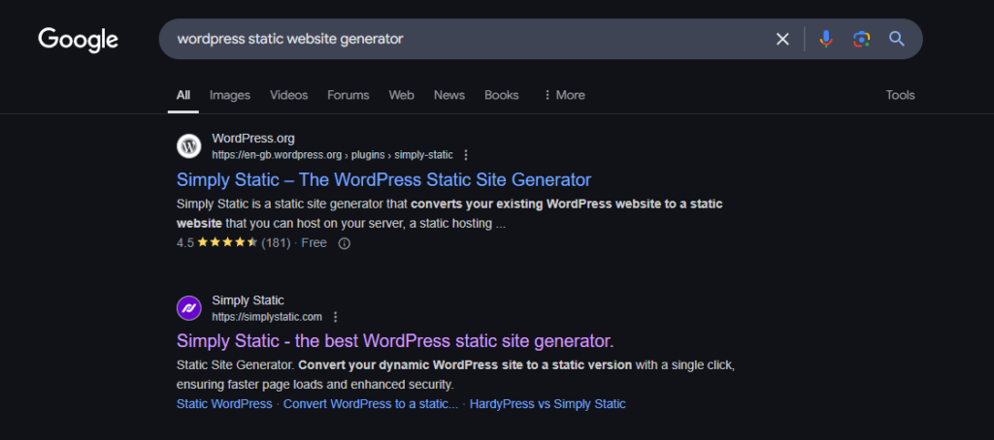Screen dimensions: 994x440
Task: Open HardyPress vs Simply Static sitelink
Action: [547, 404]
